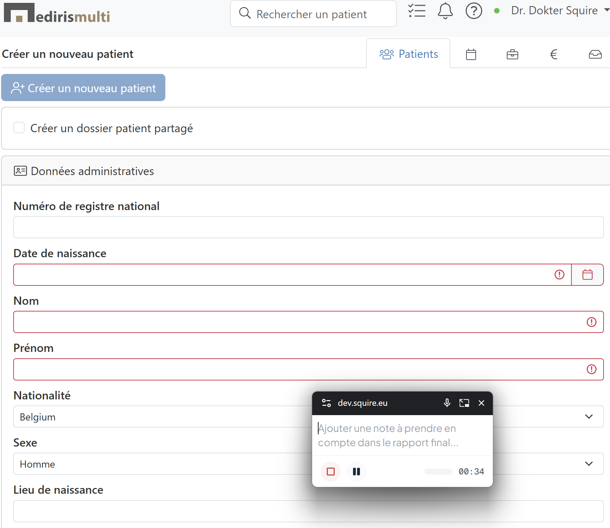Expand the Sexe dropdown
610x528 pixels.
[589, 464]
